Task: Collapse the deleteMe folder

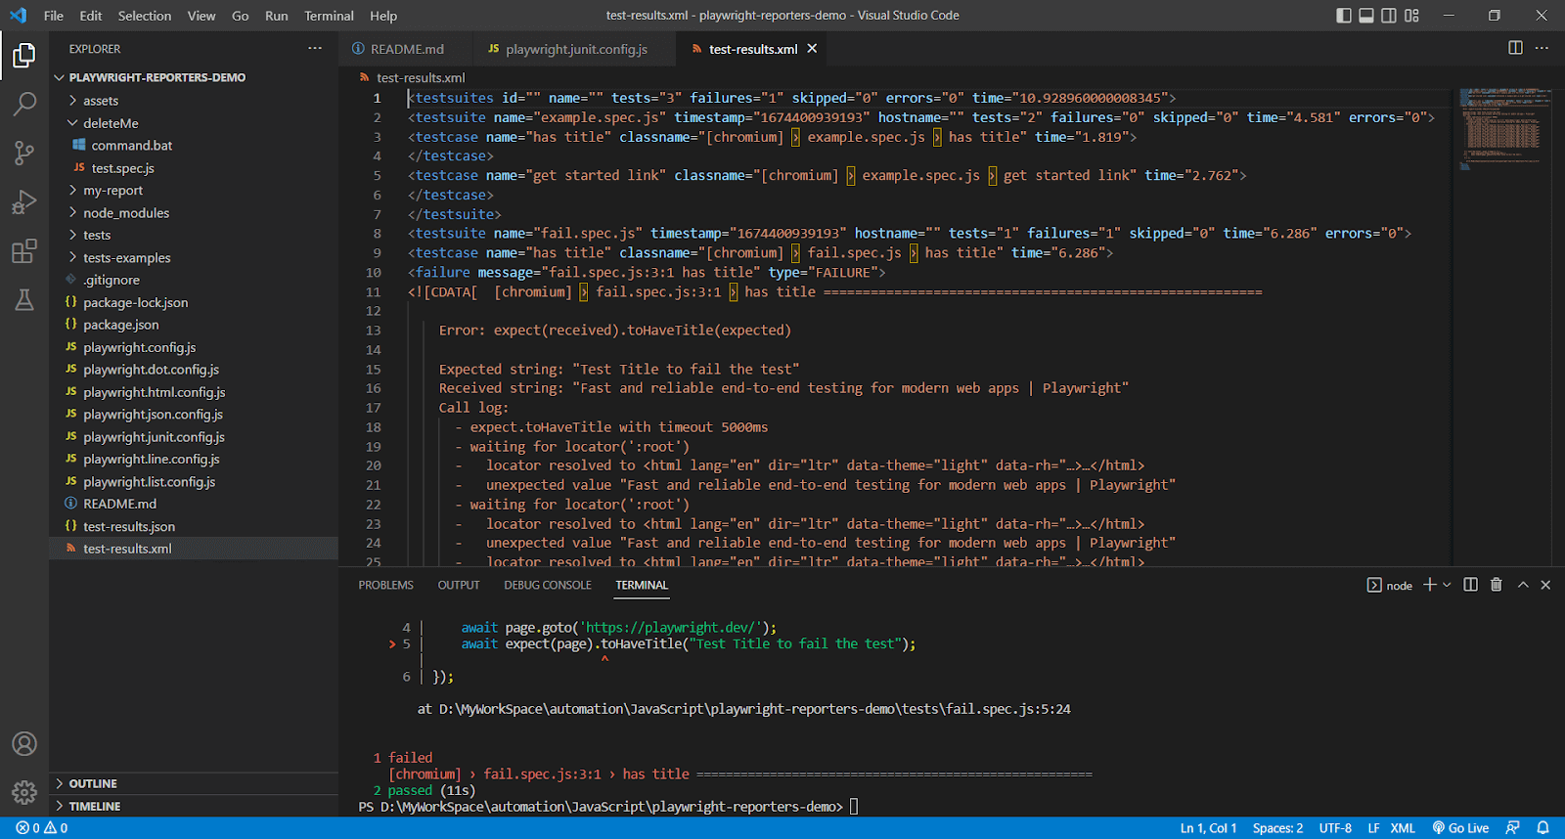Action: point(194,123)
